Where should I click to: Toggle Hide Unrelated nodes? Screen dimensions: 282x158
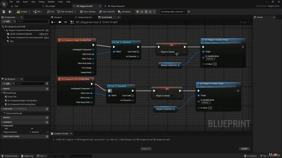coord(65,12)
